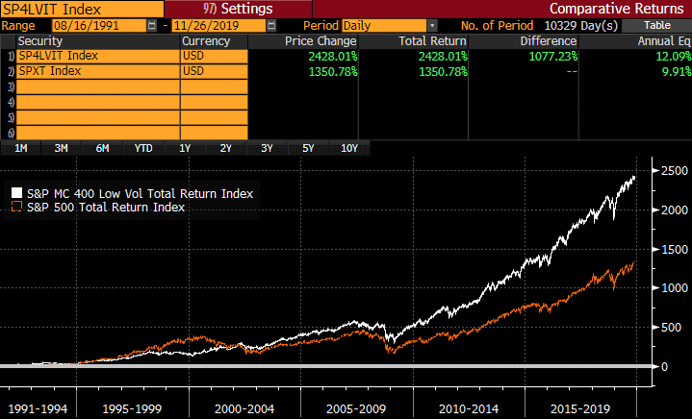
Task: Click the 1077.23% Difference value
Action: [553, 57]
